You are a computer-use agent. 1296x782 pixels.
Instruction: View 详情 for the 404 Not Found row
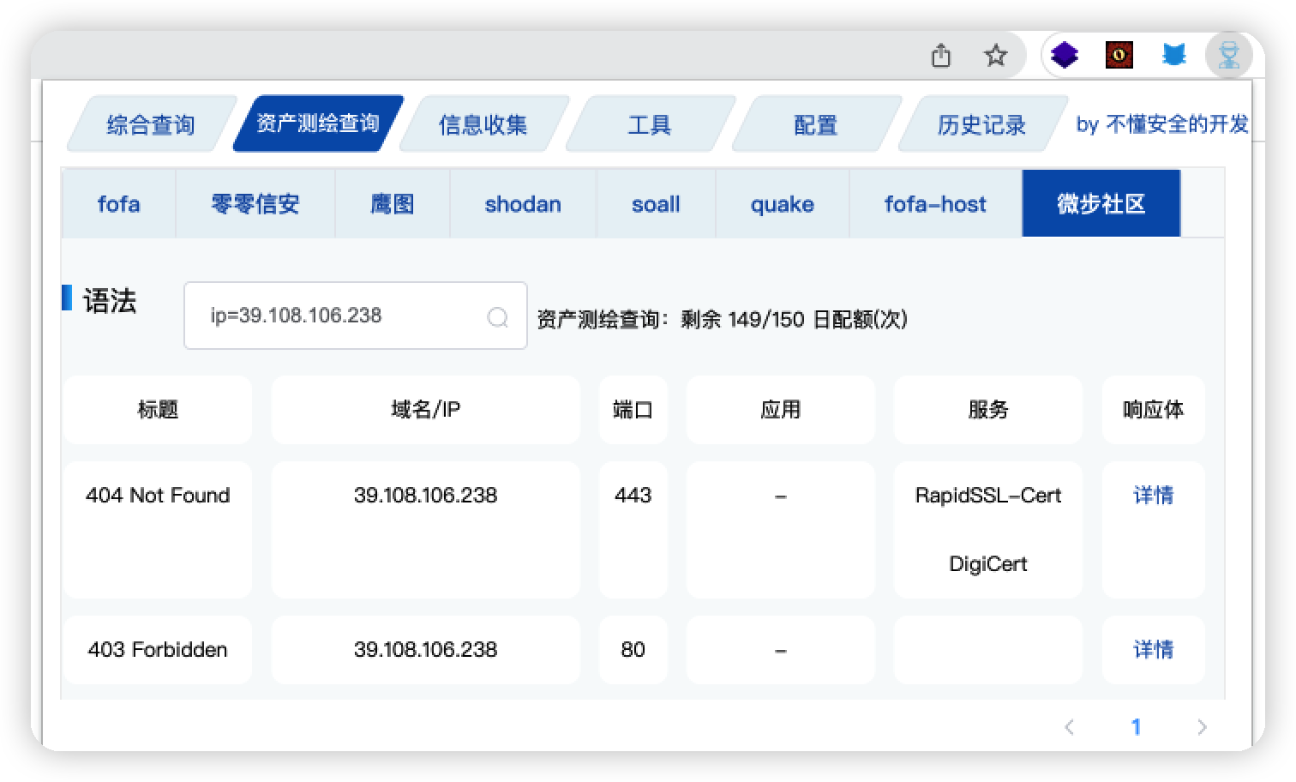tap(1153, 496)
